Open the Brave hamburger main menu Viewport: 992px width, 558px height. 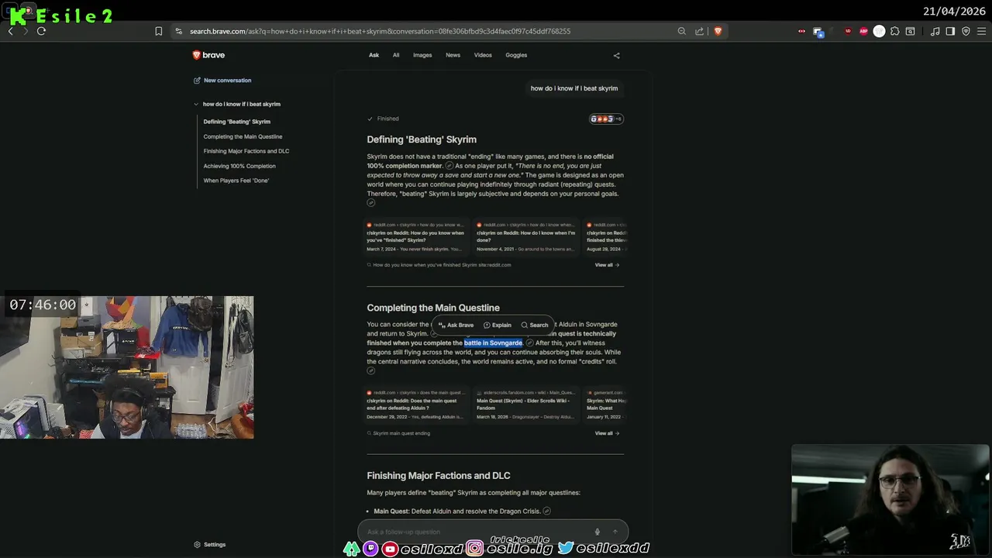tap(981, 31)
